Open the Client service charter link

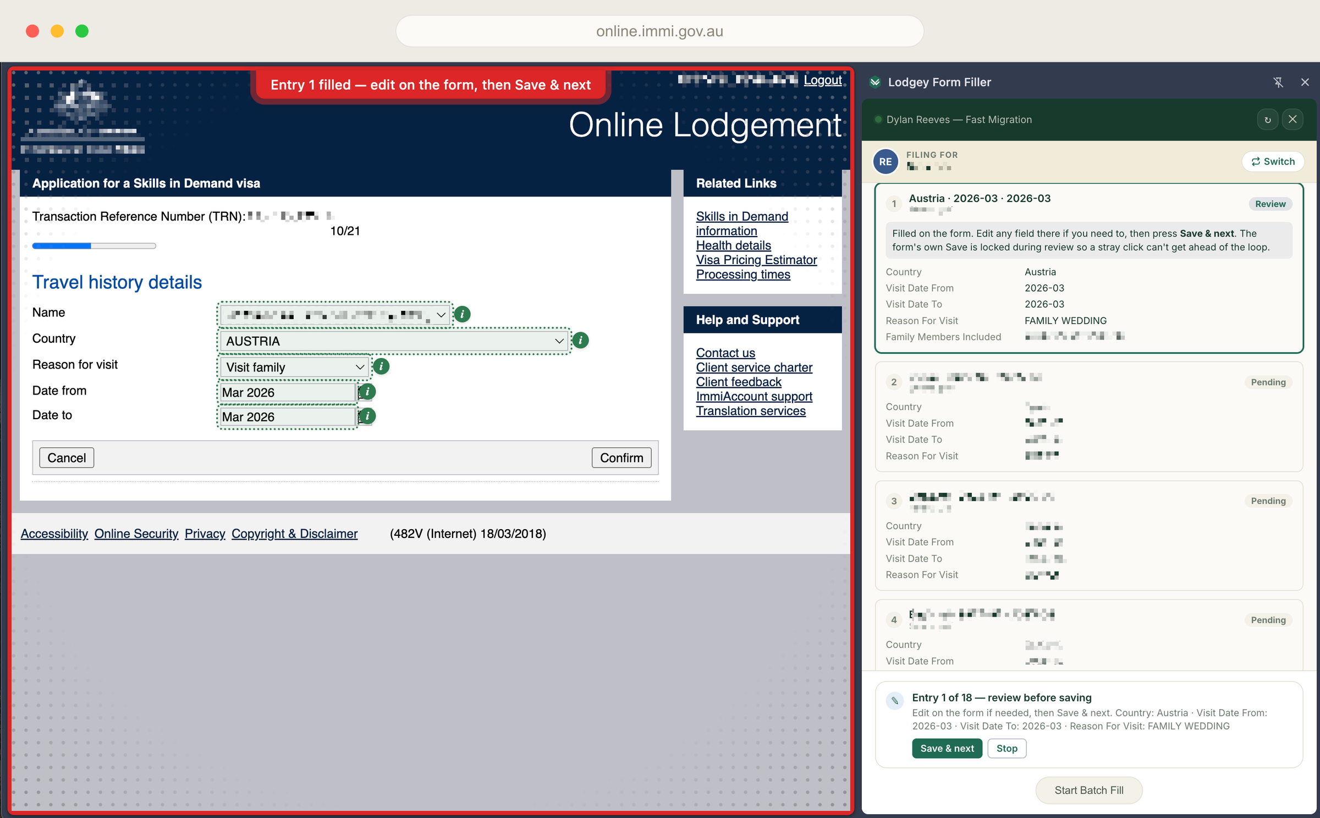coord(754,367)
